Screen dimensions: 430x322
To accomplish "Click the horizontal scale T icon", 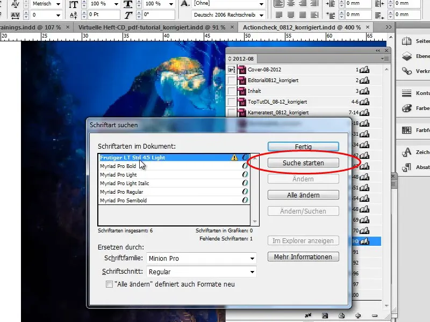I will (x=128, y=4).
